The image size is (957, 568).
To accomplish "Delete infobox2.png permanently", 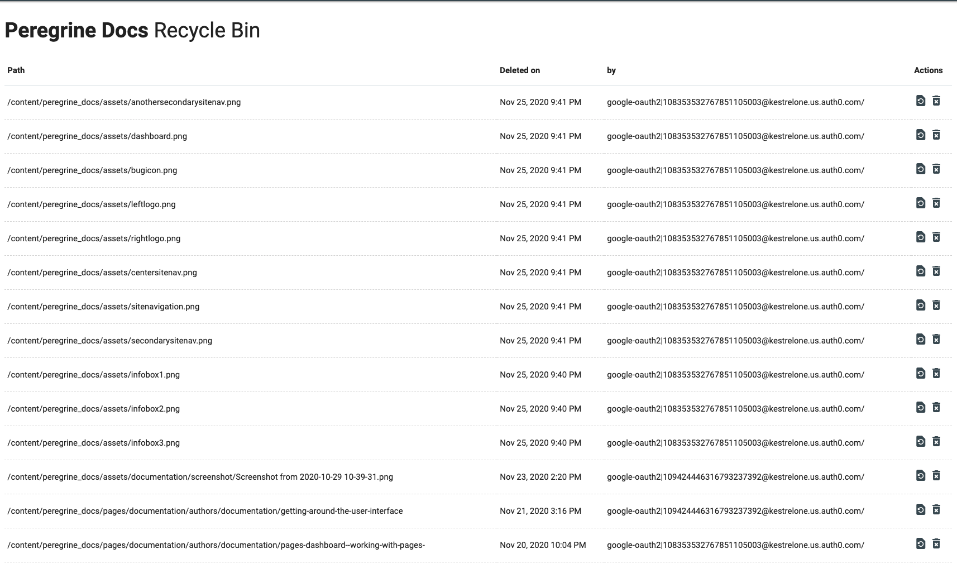I will [936, 408].
